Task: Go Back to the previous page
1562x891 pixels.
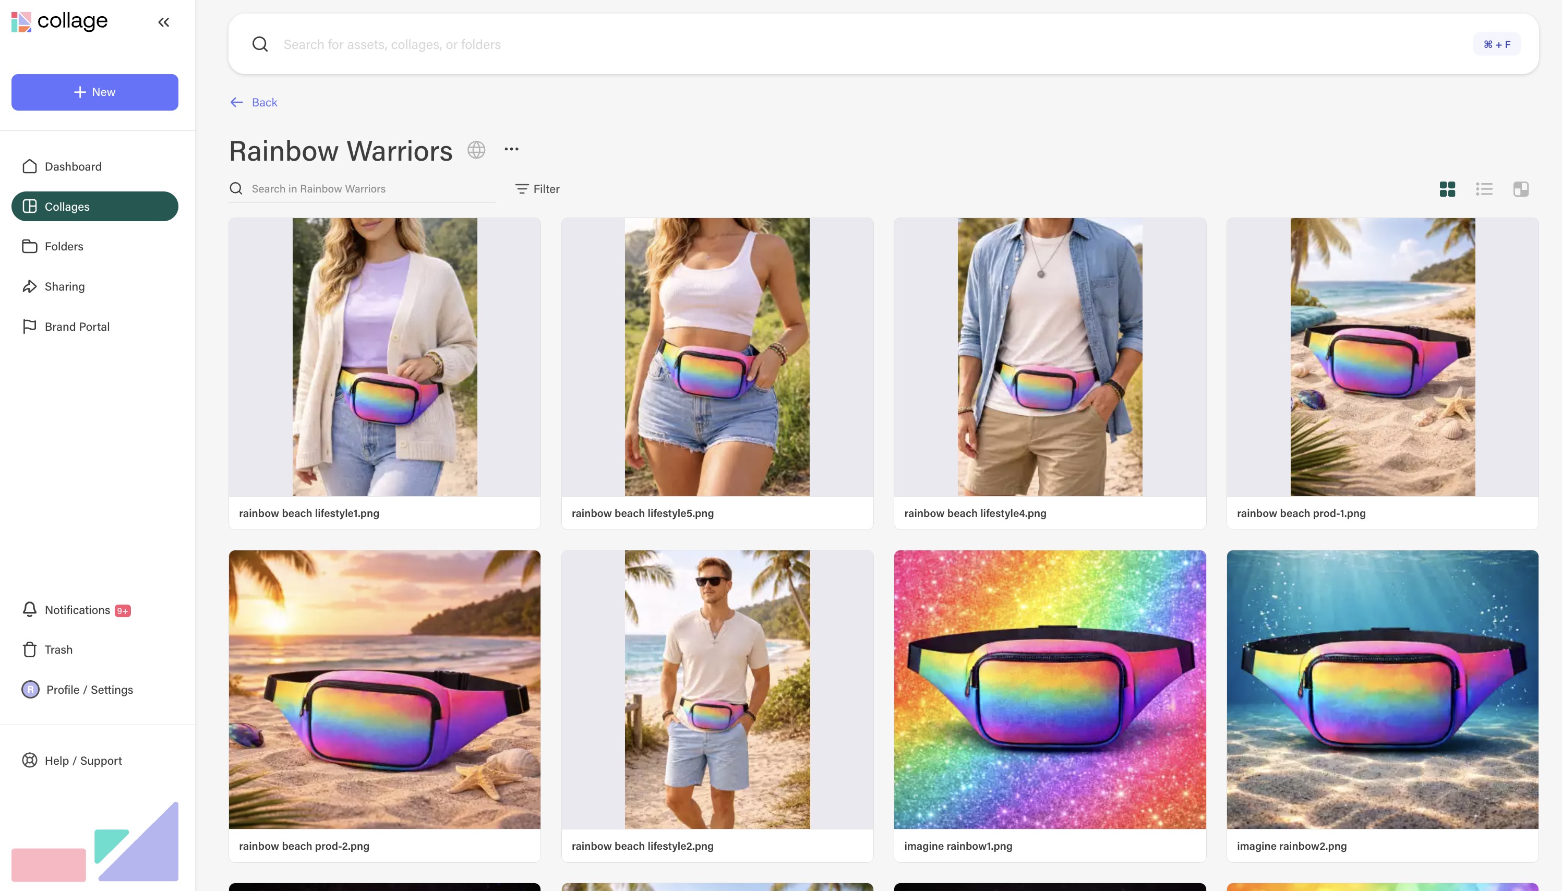Action: pos(254,102)
